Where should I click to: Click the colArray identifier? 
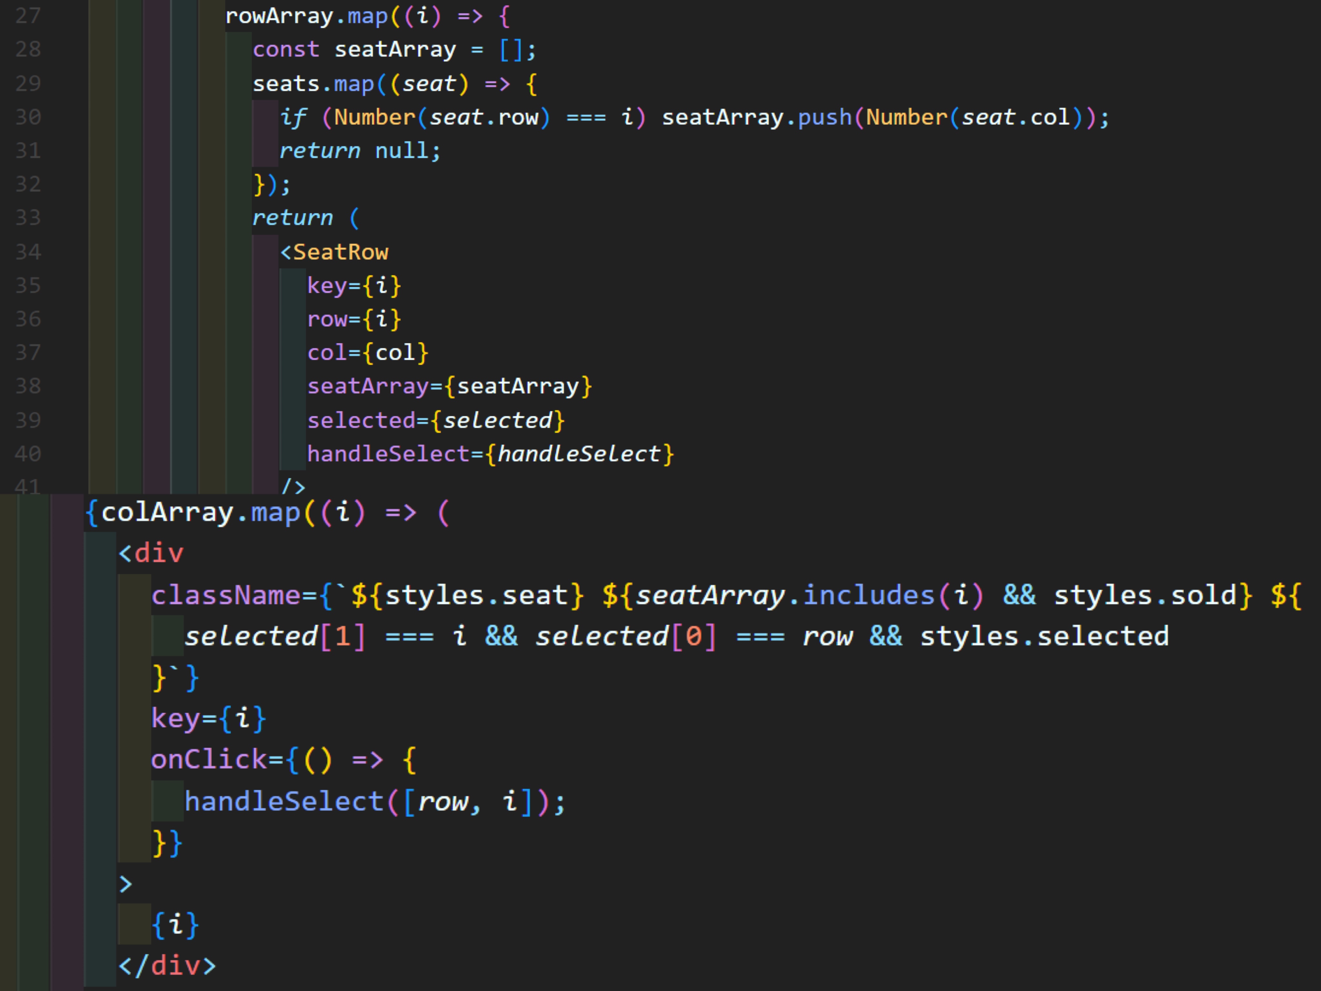click(x=167, y=513)
